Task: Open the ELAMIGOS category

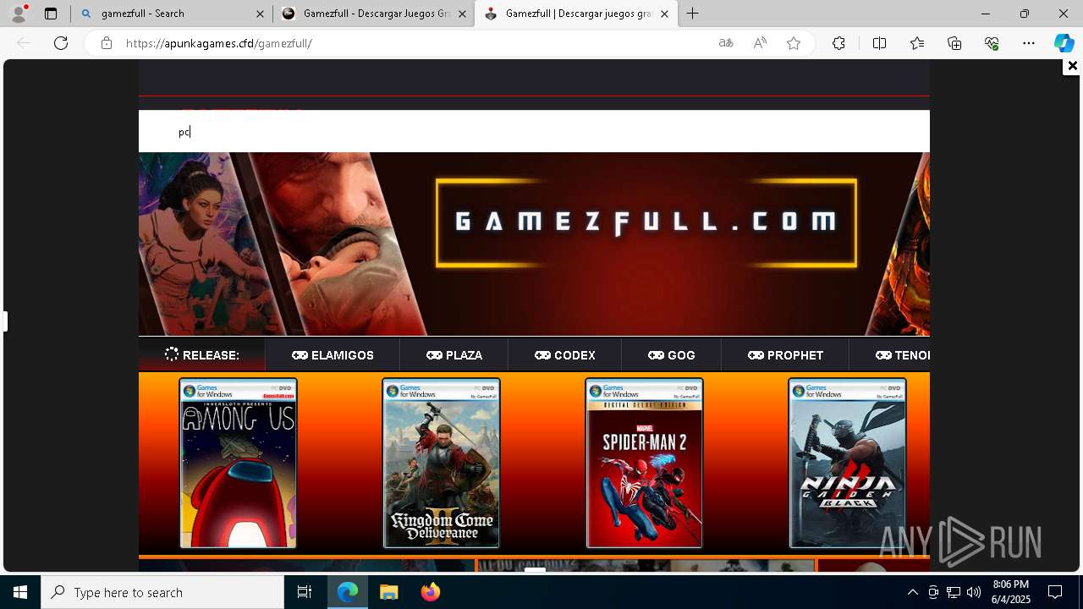Action: coord(333,355)
